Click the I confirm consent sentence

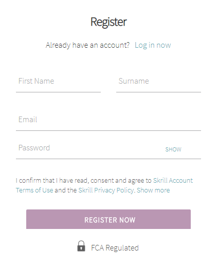[x=83, y=181]
